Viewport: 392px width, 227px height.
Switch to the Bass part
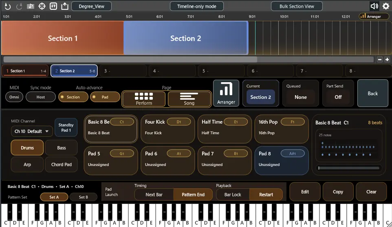[x=62, y=148]
